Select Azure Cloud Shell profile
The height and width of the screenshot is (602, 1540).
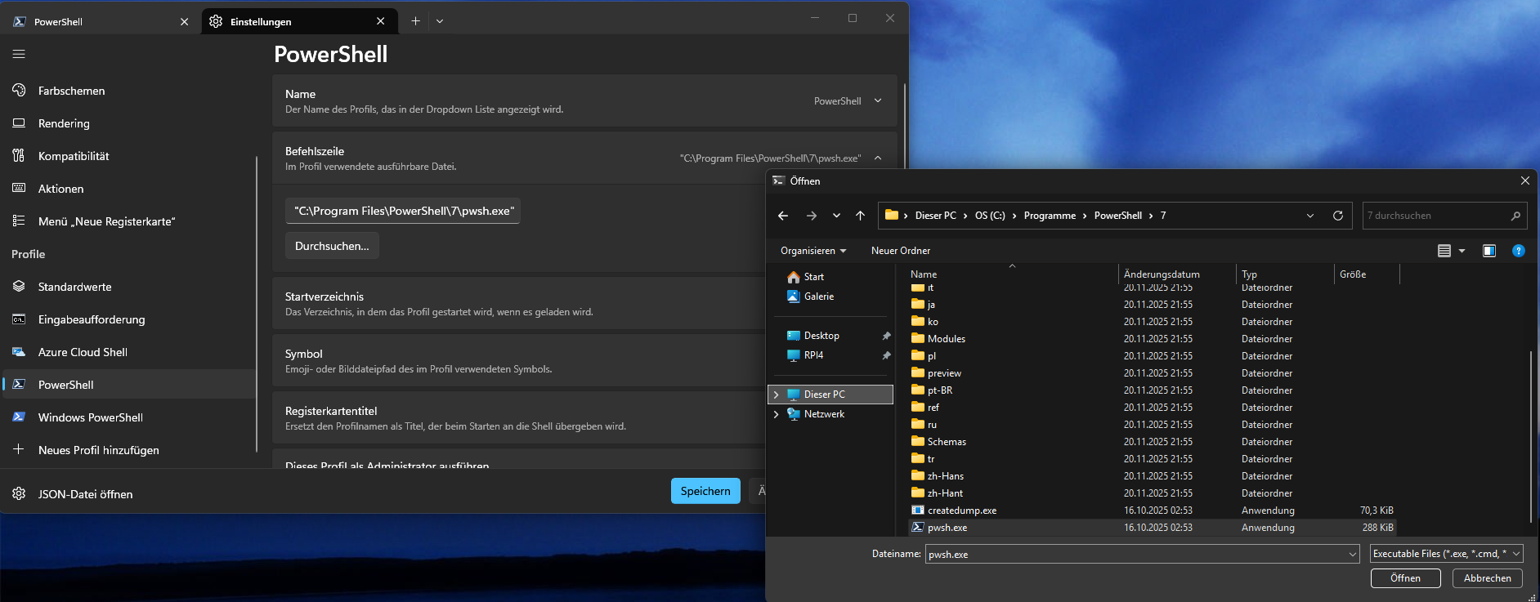pyautogui.click(x=129, y=352)
